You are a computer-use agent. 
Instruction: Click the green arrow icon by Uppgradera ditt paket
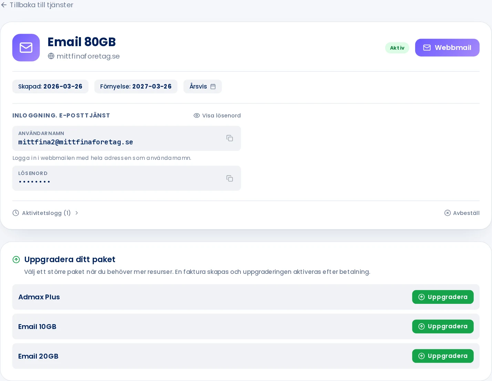coord(16,259)
